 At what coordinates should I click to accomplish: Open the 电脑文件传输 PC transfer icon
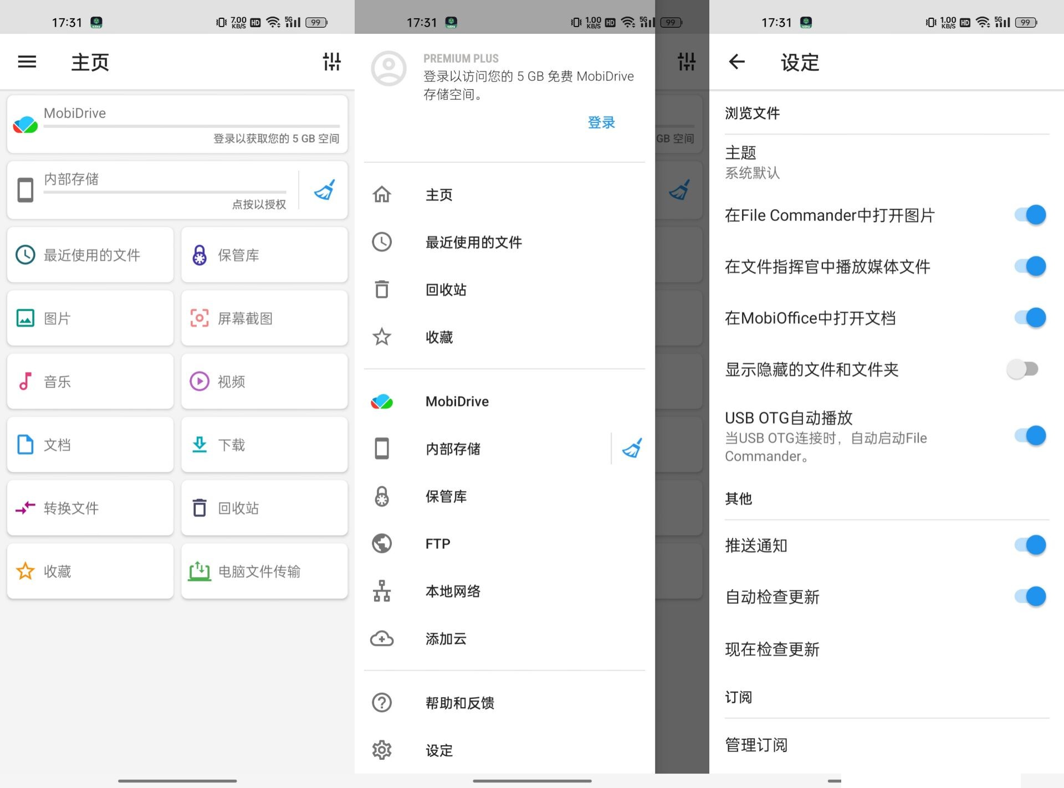(199, 571)
